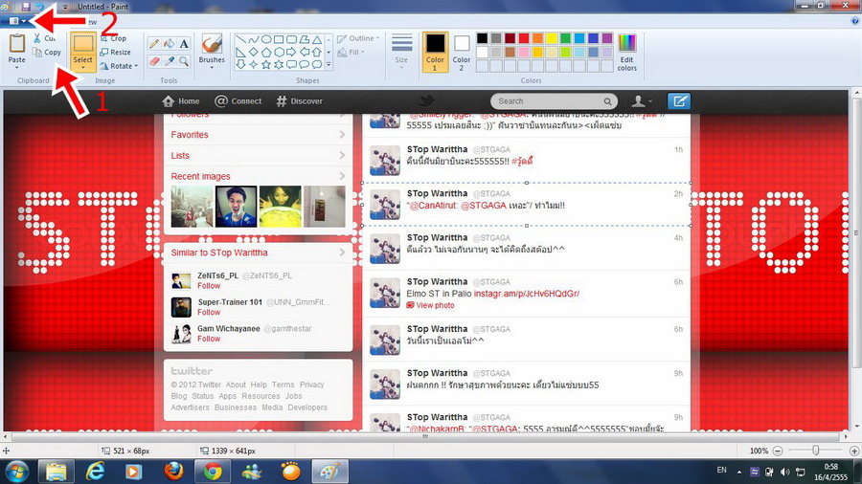Click the Save icon in quick access toolbar
Screen dimensions: 862x484
[26, 6]
